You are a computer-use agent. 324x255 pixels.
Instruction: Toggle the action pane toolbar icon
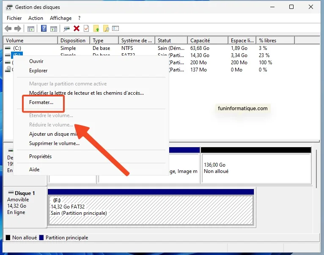click(54, 28)
